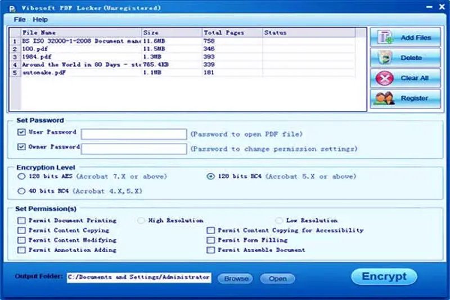The image size is (450, 300).
Task: Click the Register people icon
Action: (384, 98)
